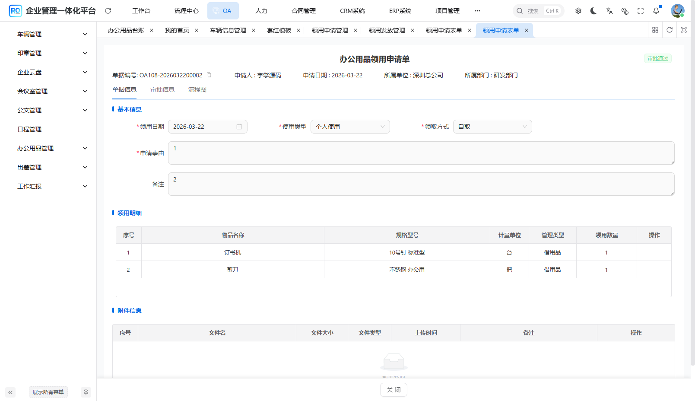Screen dimensions: 695x401
Task: Toggle dark mode with the moon icon
Action: point(593,10)
